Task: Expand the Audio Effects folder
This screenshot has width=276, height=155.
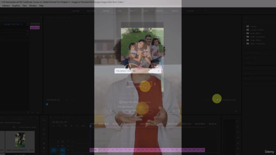Action: [245, 33]
